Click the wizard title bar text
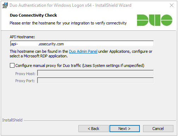This screenshot has width=178, height=136. click(70, 5)
